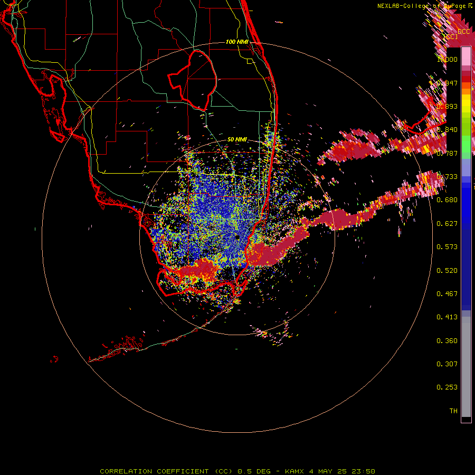This screenshot has width=475, height=475.
Task: Click the [CC] units label
Action: pyautogui.click(x=451, y=36)
